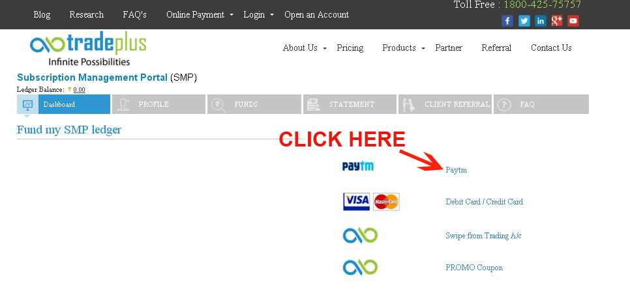
Task: Click the Tradeplus logo
Action: point(89,49)
